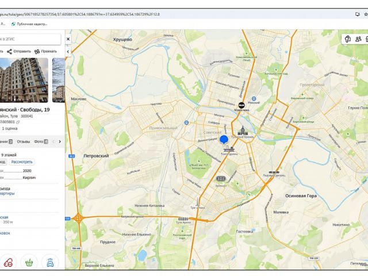Image resolution: width=368 pixels, height=276 pixels.
Task: Click the Рассмотреть button
Action: click(x=22, y=162)
